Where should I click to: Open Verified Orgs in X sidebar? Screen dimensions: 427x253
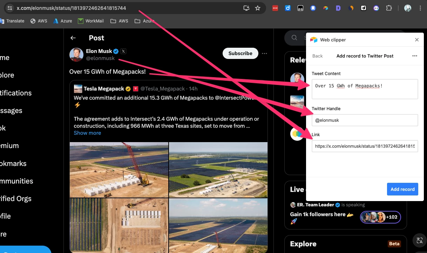(16, 199)
